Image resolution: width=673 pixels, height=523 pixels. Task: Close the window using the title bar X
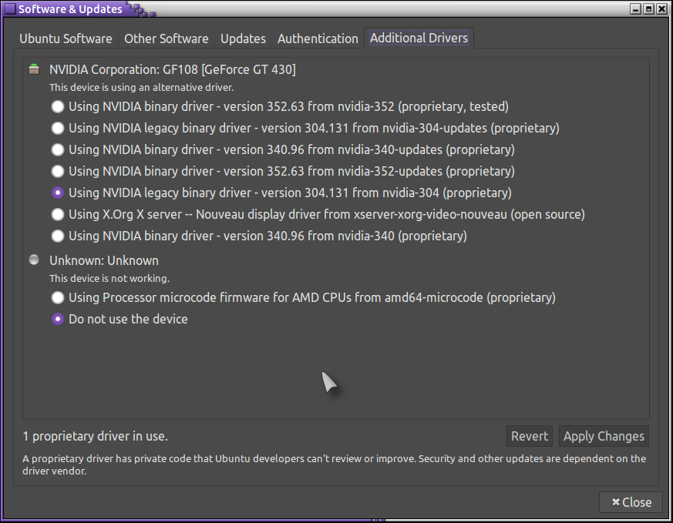(x=661, y=8)
